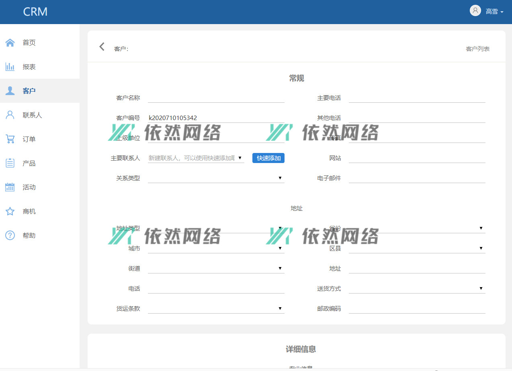
Task: Click the clipboard products icon
Action: [x=10, y=163]
